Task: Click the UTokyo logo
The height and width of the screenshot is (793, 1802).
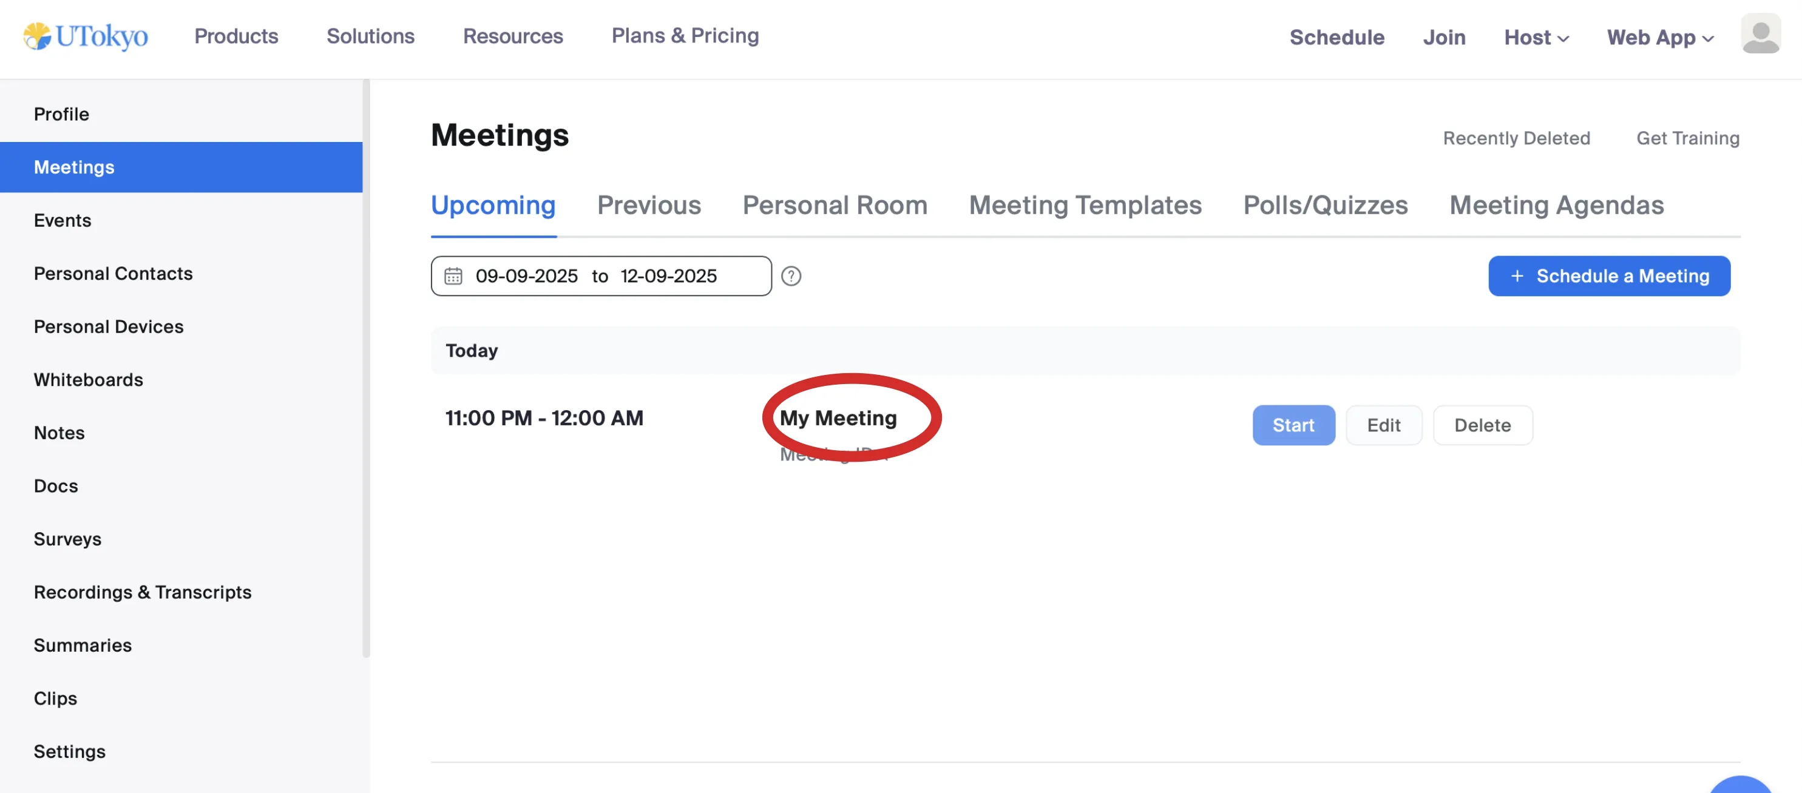Action: [x=86, y=36]
